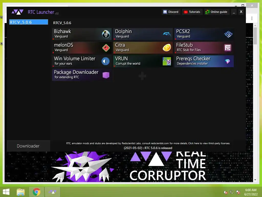Click the Package Downloader purple cube icon
Screen dimensions: 262x197
106,75
